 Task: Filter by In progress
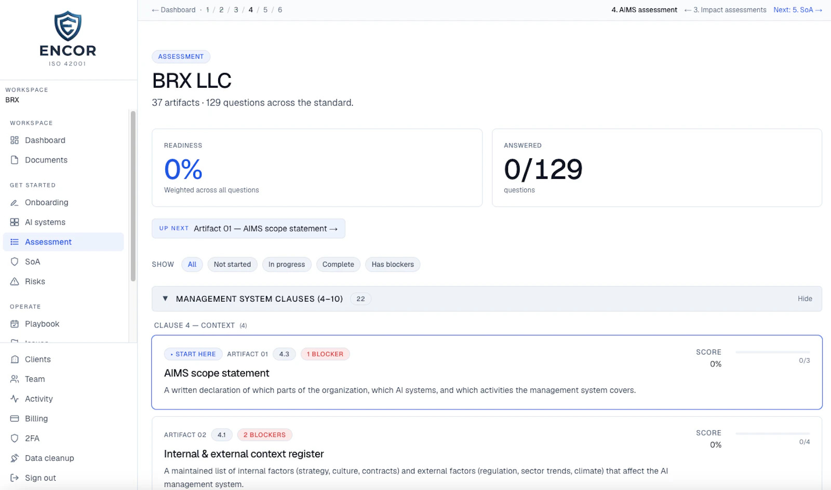coord(287,264)
